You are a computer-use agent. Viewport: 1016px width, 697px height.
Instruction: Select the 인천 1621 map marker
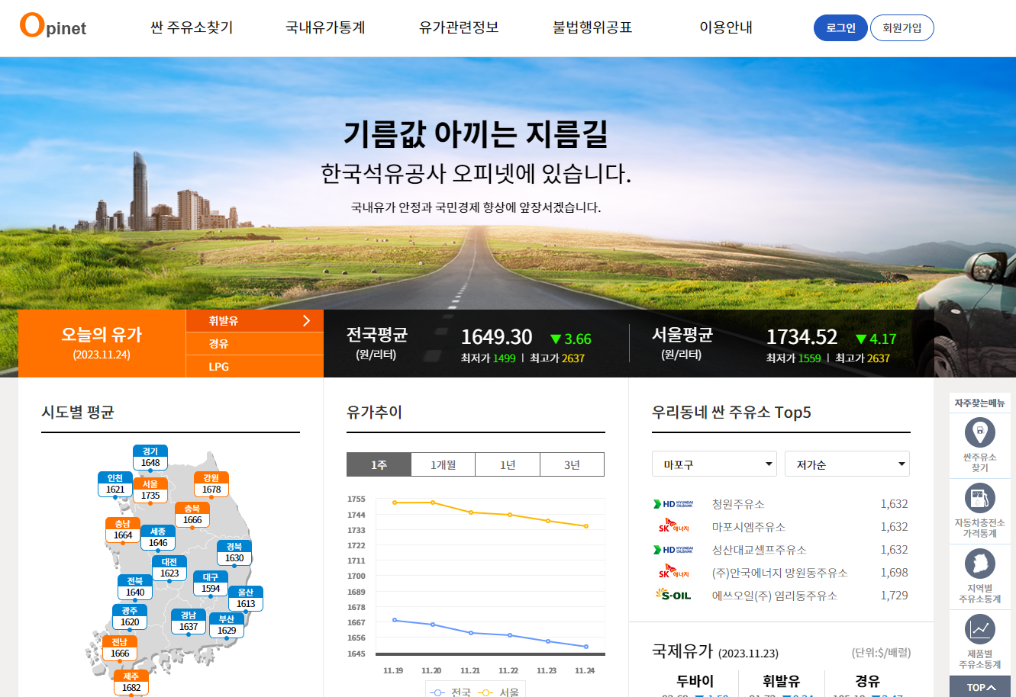tap(115, 484)
